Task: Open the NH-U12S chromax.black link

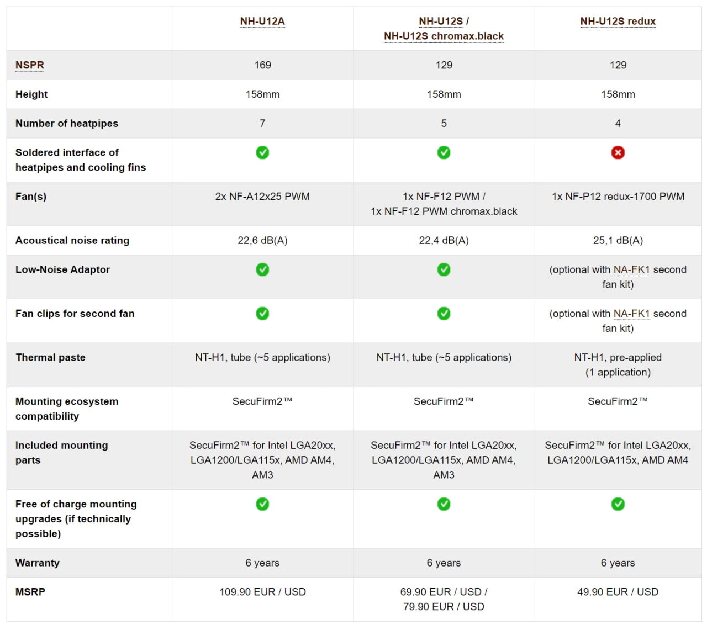Action: click(x=444, y=36)
